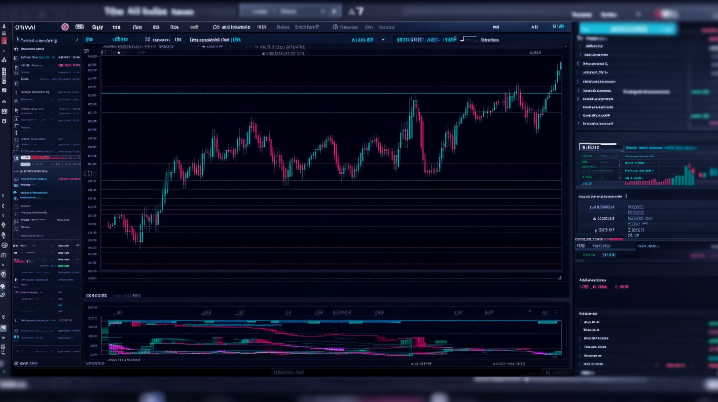Open the alerts bell icon in the sidebar

(4, 224)
